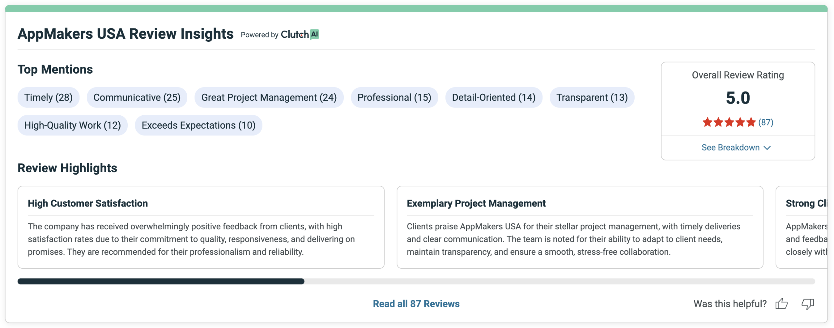This screenshot has height=328, width=834.
Task: Click the five red stars rating
Action: click(729, 122)
